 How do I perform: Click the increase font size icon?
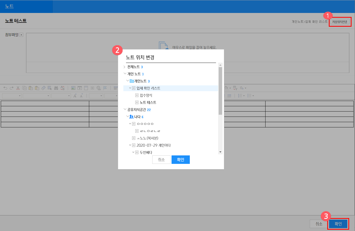[x=75, y=96]
